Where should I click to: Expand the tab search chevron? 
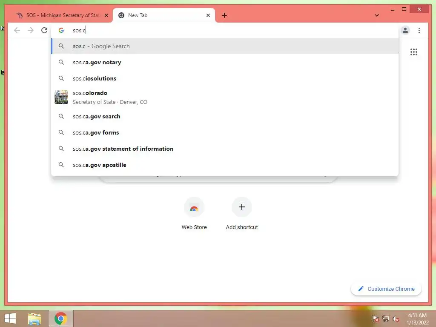coord(377,15)
